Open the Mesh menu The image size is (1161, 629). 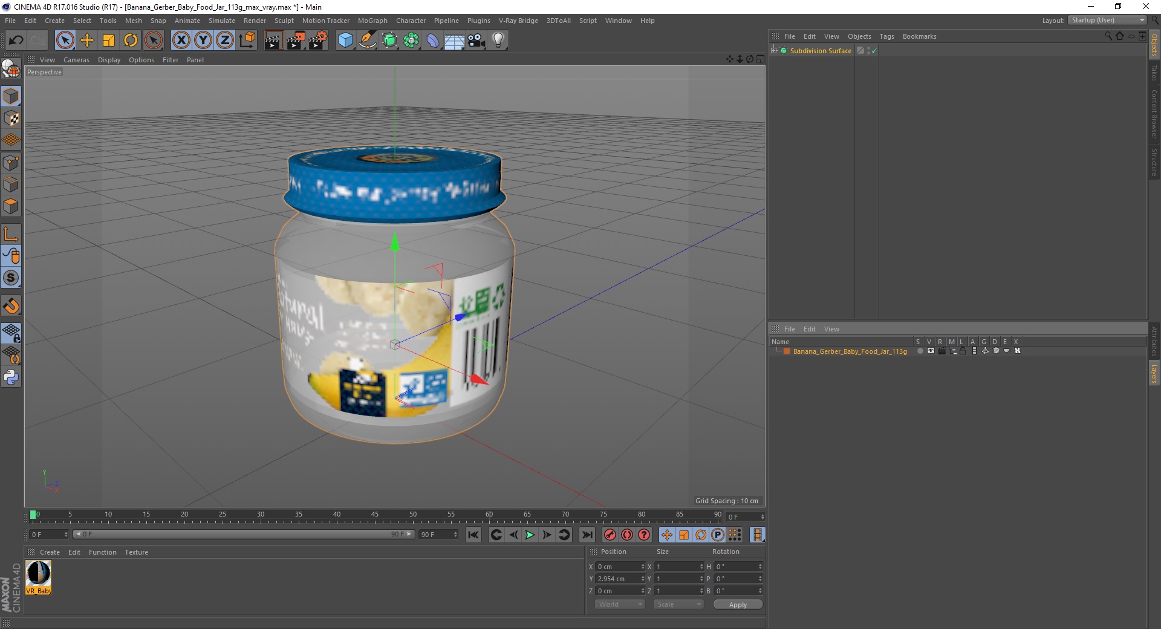(x=133, y=21)
